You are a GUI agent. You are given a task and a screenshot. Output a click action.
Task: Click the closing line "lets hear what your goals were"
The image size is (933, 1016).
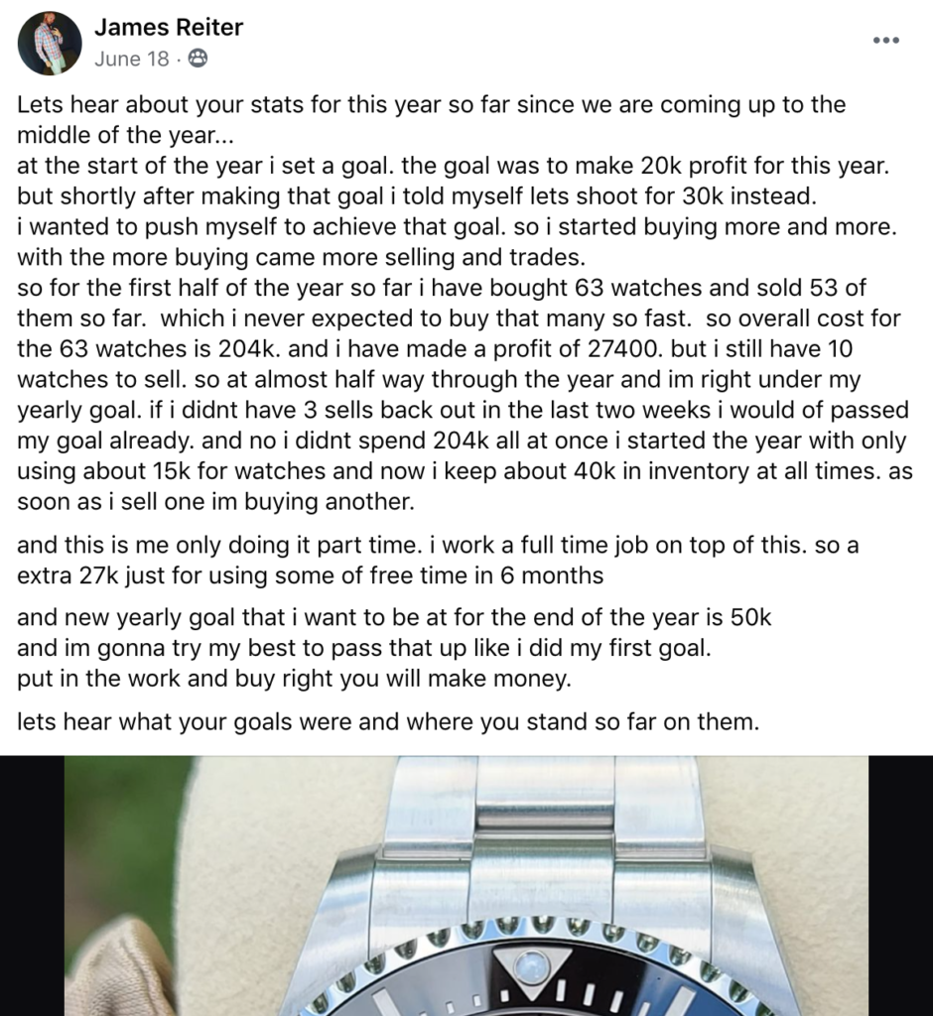pos(388,722)
